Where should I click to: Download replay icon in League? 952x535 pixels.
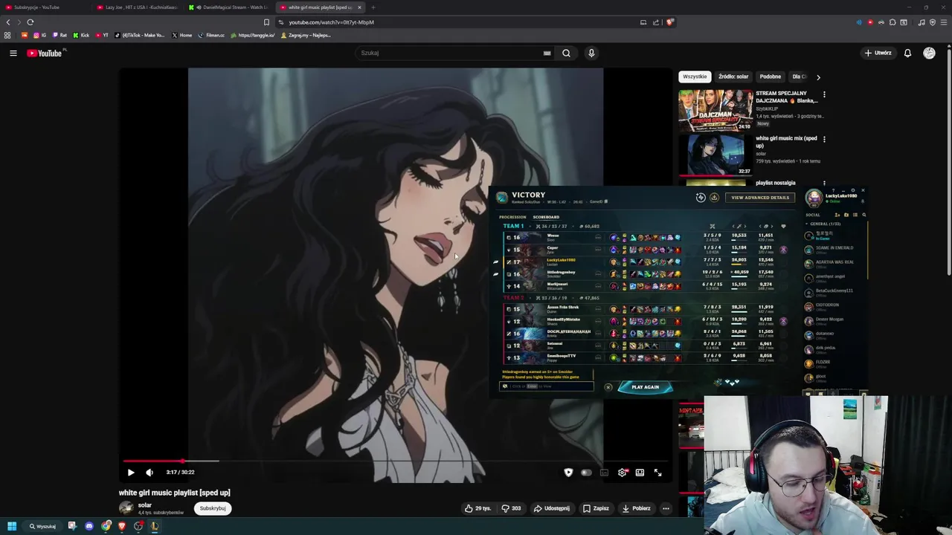(714, 198)
